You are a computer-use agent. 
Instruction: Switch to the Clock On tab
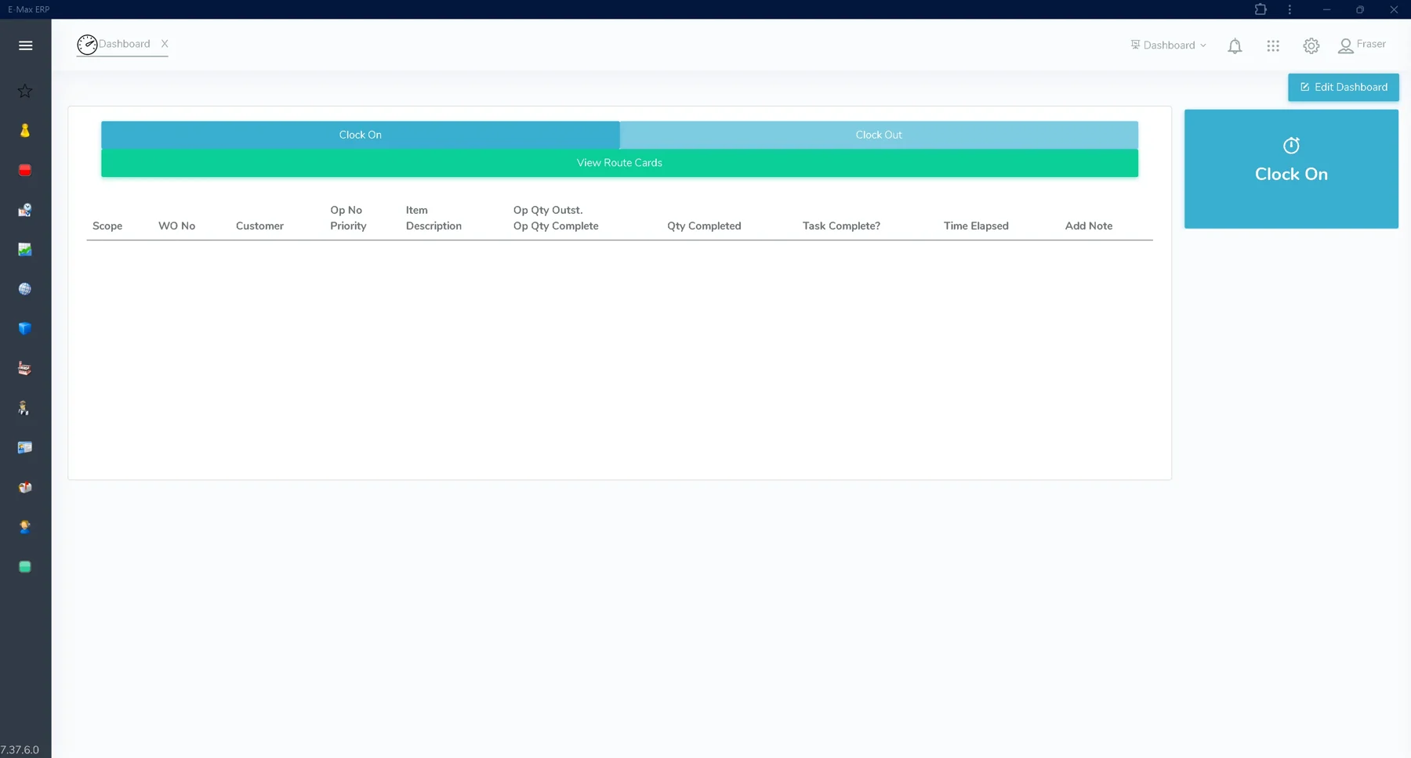point(361,135)
